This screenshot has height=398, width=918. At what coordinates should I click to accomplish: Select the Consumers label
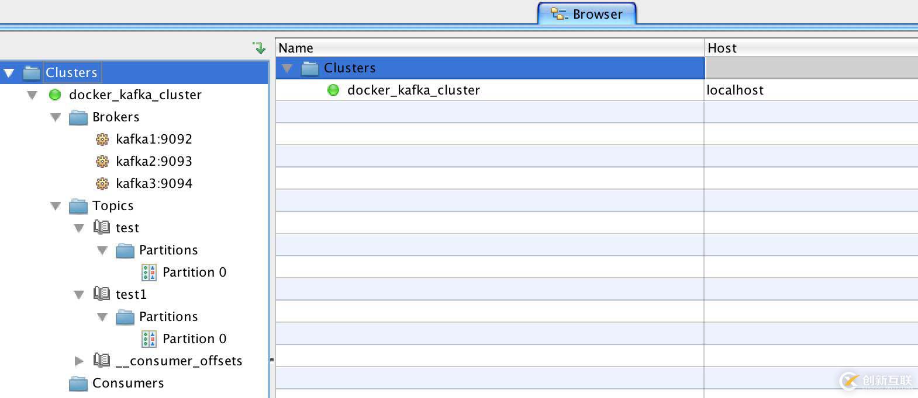[128, 383]
